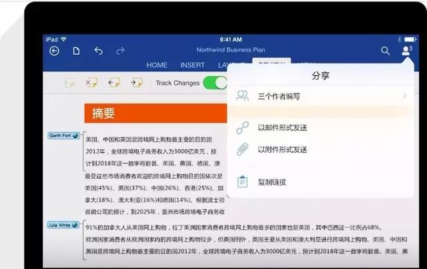Tap line starting 2012年，全球跨境
This screenshot has width=427, height=269.
(x=151, y=152)
